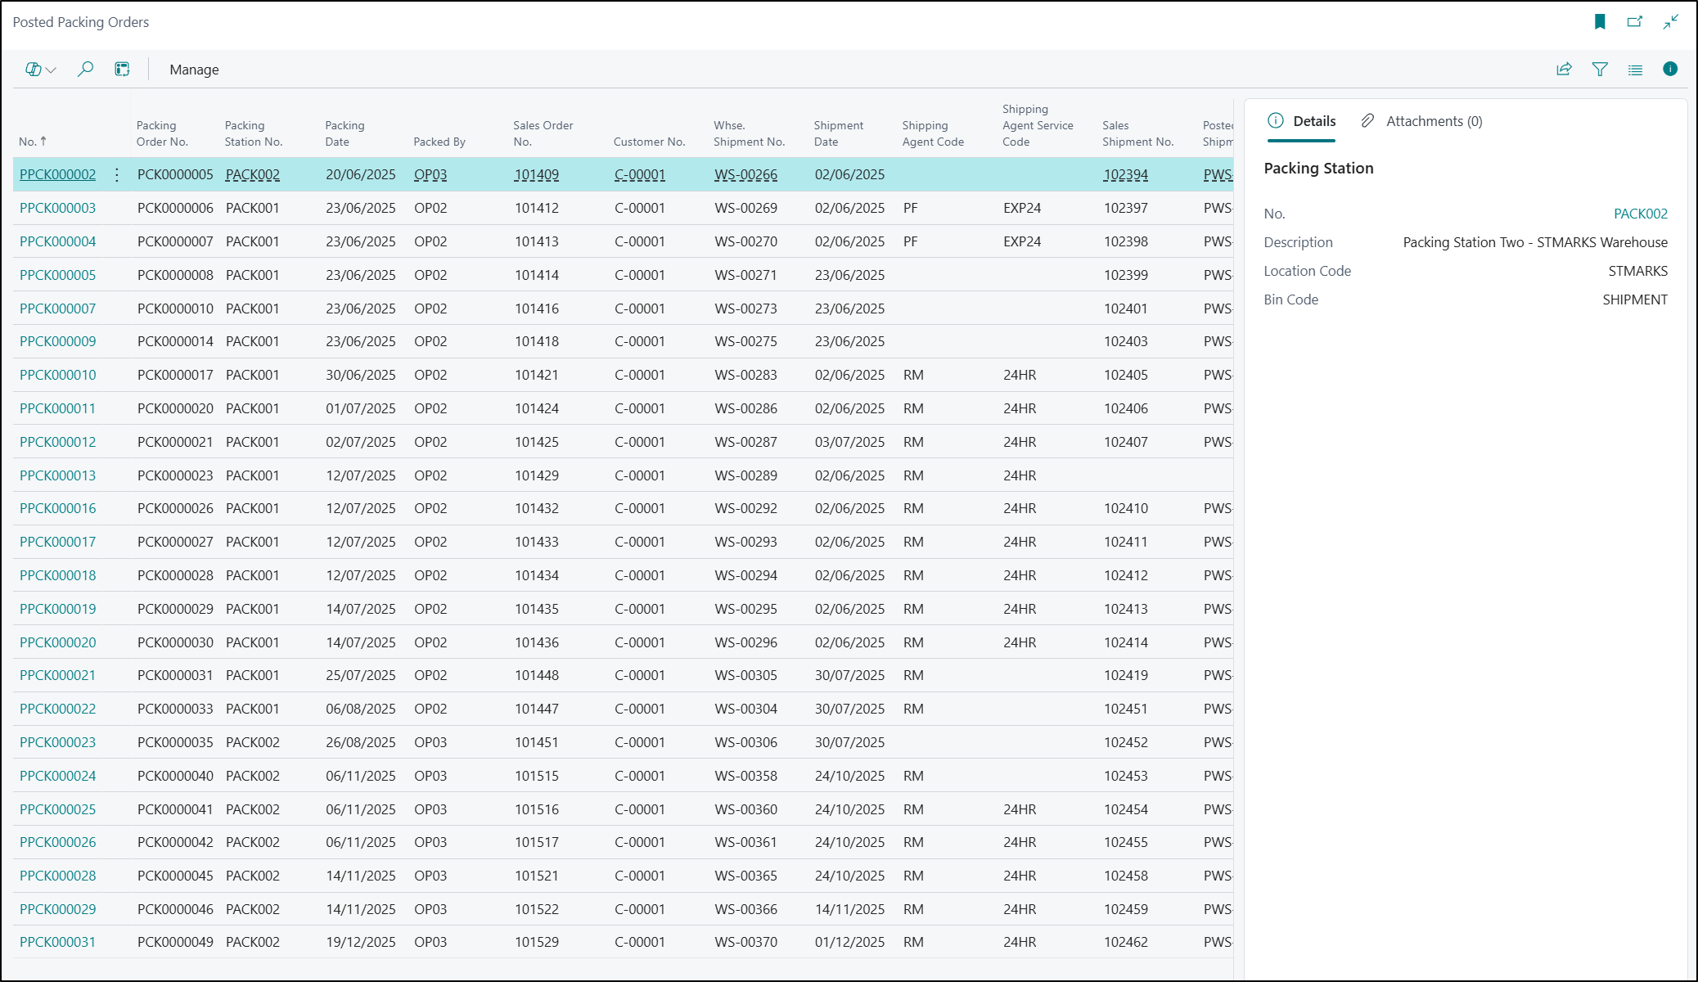Open posted packing order PPCK000003

point(57,208)
